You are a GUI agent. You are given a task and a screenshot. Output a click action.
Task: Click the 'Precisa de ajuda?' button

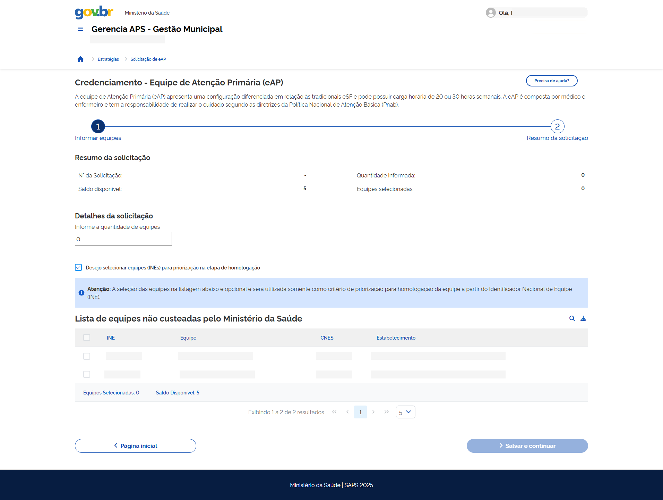pos(551,81)
